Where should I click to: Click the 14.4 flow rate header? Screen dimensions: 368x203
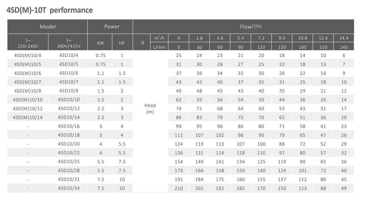tap(344, 38)
